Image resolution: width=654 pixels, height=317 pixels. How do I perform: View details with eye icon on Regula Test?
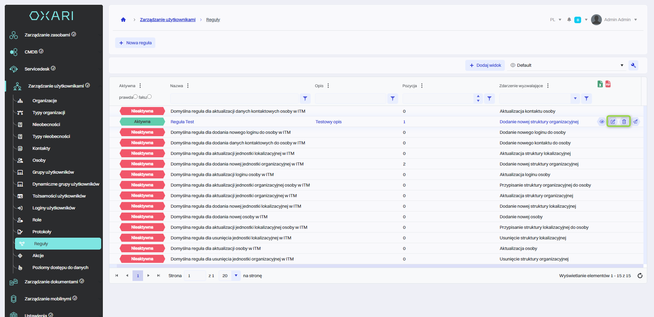(x=602, y=122)
